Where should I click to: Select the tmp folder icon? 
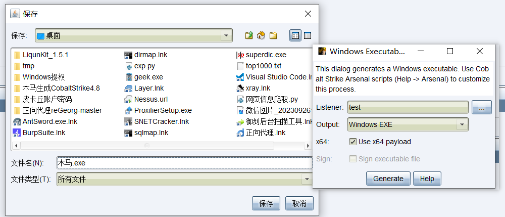(17, 66)
